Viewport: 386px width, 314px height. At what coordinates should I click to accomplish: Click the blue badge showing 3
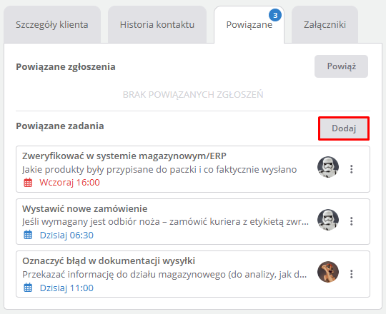pyautogui.click(x=275, y=15)
